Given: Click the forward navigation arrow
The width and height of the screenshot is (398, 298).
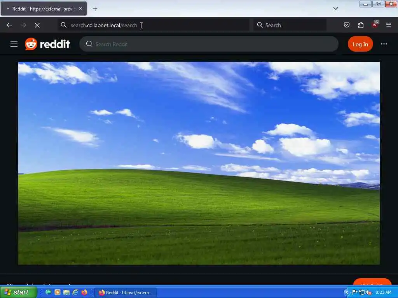Looking at the screenshot, I should click(23, 25).
